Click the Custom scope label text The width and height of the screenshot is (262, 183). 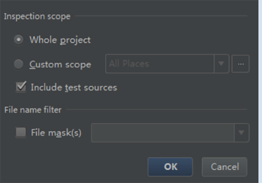[60, 65]
